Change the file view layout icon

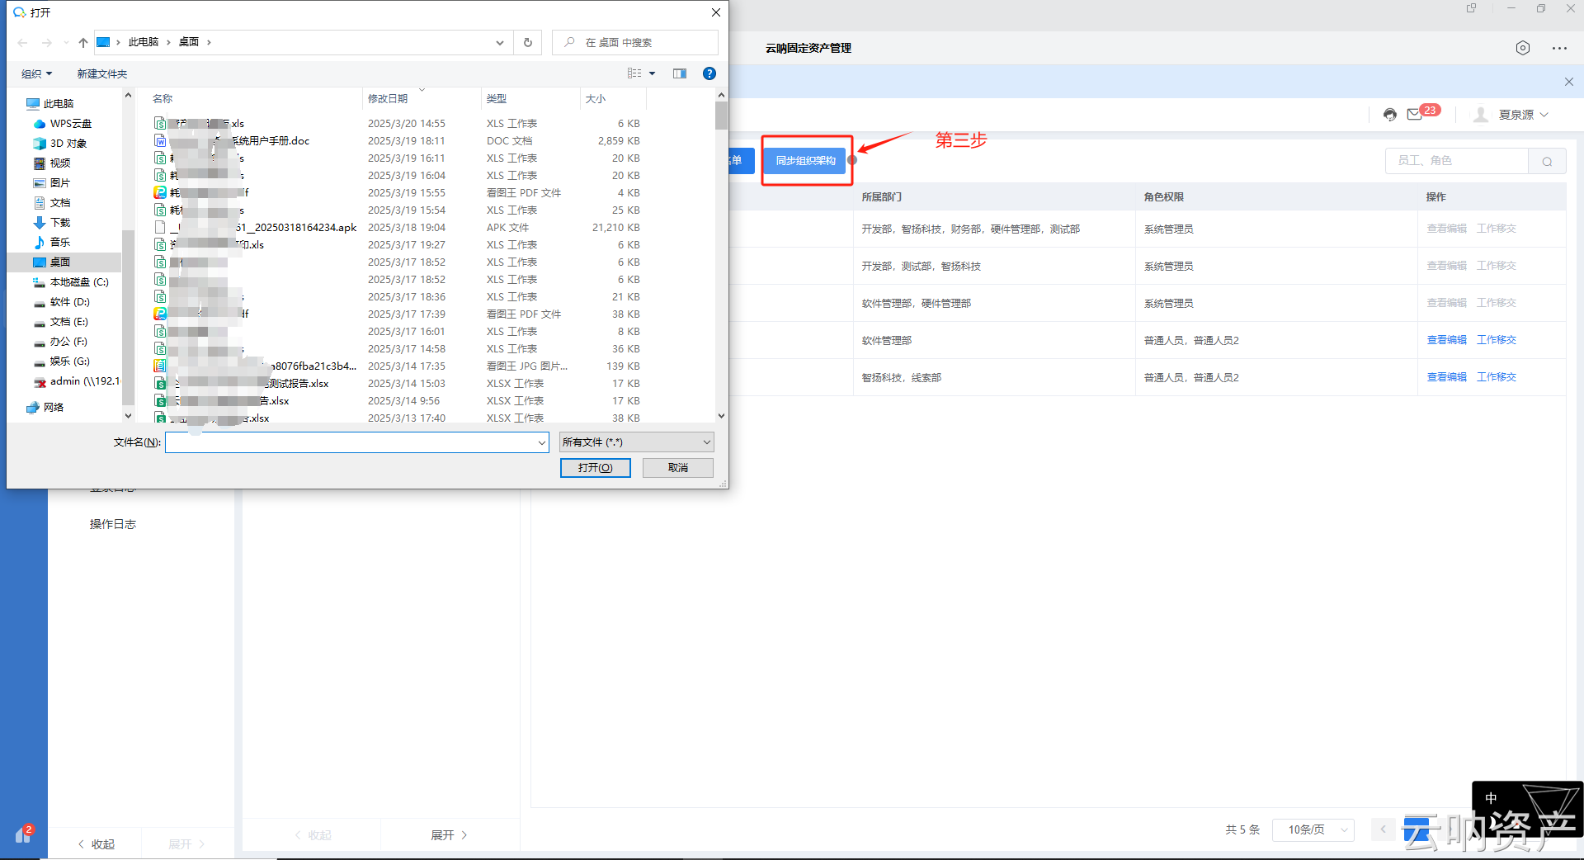click(x=634, y=73)
